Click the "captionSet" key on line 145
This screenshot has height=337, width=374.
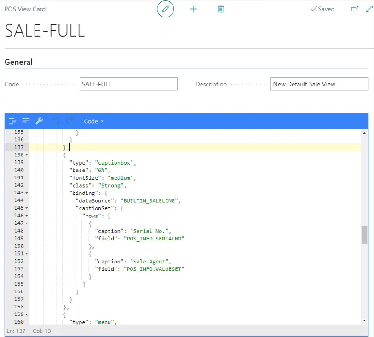click(x=95, y=208)
